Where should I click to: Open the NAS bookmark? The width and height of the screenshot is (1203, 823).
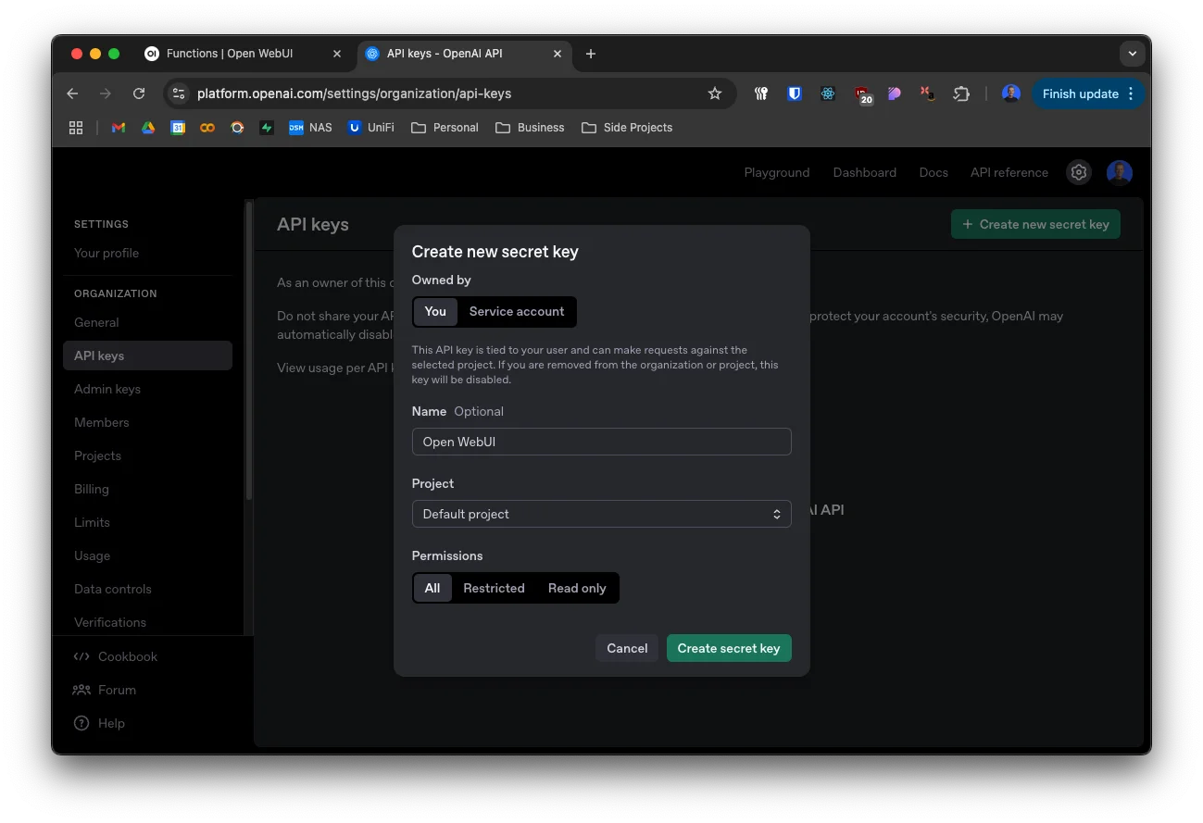310,128
